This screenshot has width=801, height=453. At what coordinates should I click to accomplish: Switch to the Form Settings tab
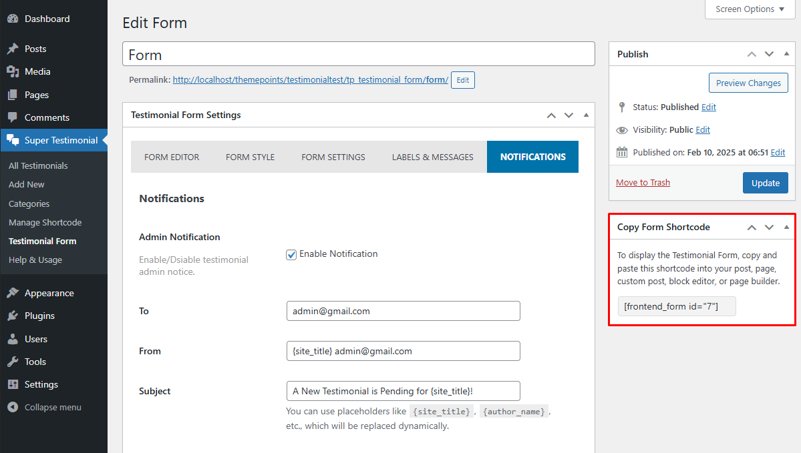[x=333, y=157]
